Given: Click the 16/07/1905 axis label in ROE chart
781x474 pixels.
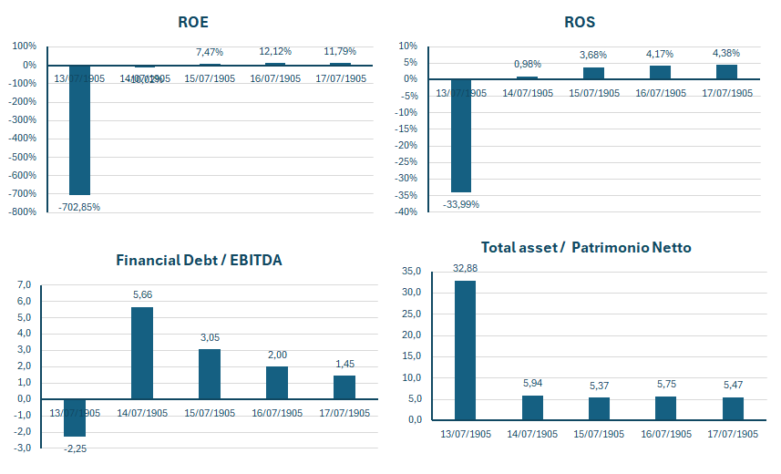Looking at the screenshot, I should click(275, 78).
